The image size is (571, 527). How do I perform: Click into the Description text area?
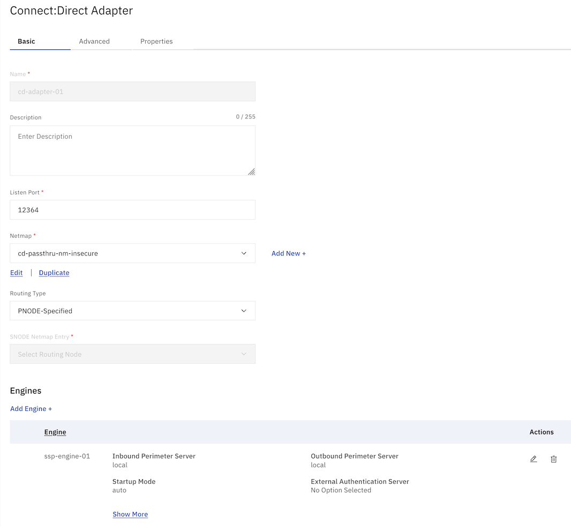pos(132,150)
